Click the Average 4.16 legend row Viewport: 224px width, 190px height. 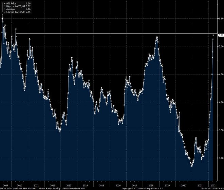pos(17,9)
